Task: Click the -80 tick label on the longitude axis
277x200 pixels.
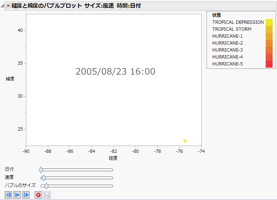Action: [136, 151]
